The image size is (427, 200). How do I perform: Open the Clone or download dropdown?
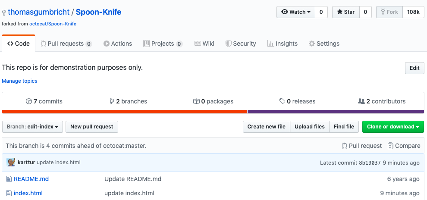393,127
